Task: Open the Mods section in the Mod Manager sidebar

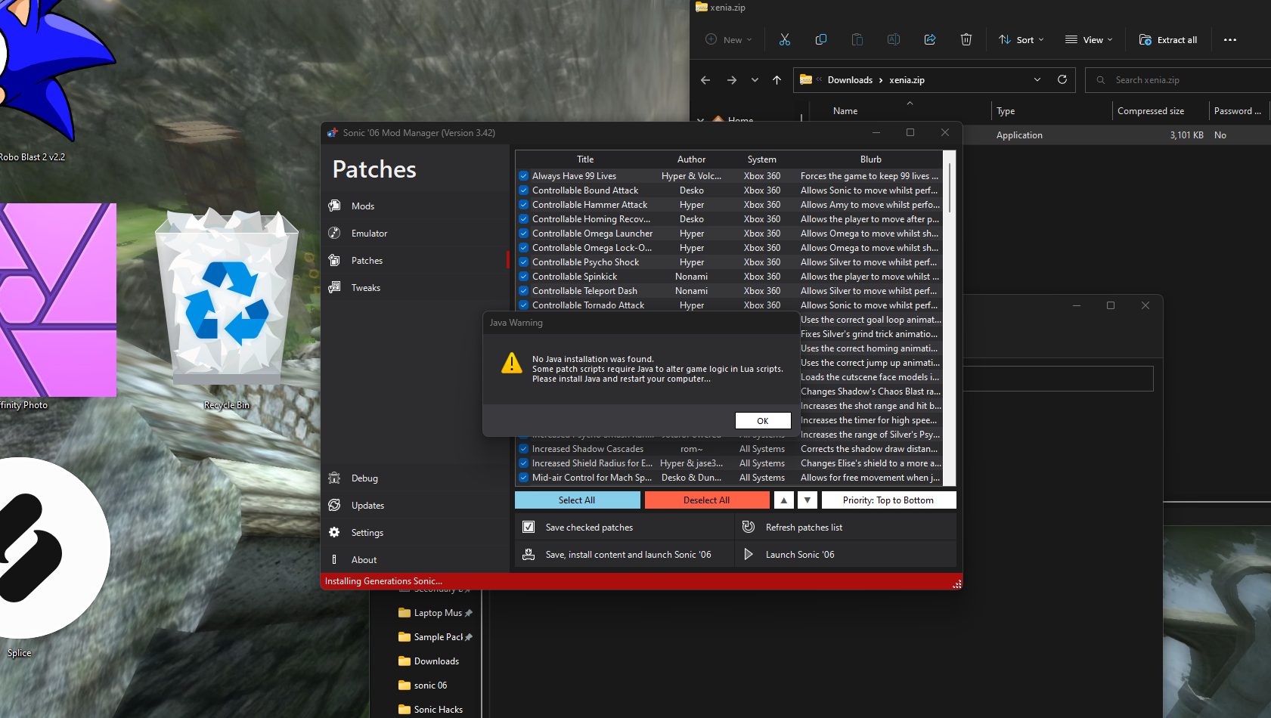Action: pyautogui.click(x=363, y=206)
